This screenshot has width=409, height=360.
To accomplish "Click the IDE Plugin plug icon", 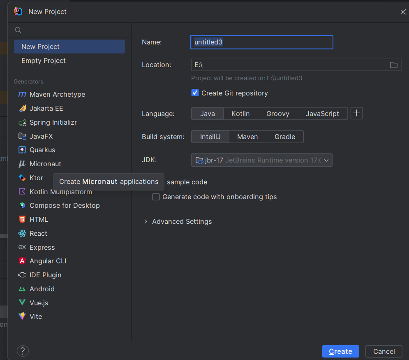I will click(22, 275).
